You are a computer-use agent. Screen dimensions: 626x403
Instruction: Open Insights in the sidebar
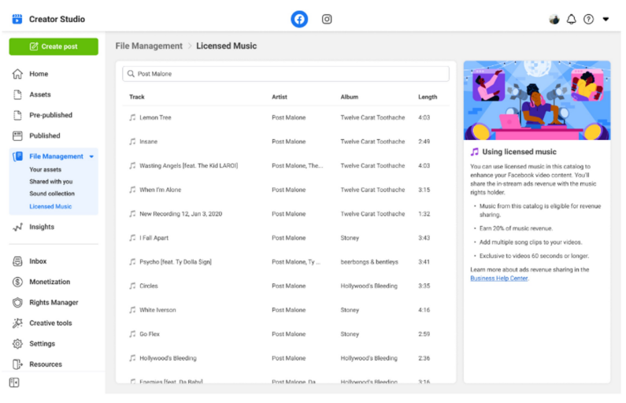(x=42, y=227)
